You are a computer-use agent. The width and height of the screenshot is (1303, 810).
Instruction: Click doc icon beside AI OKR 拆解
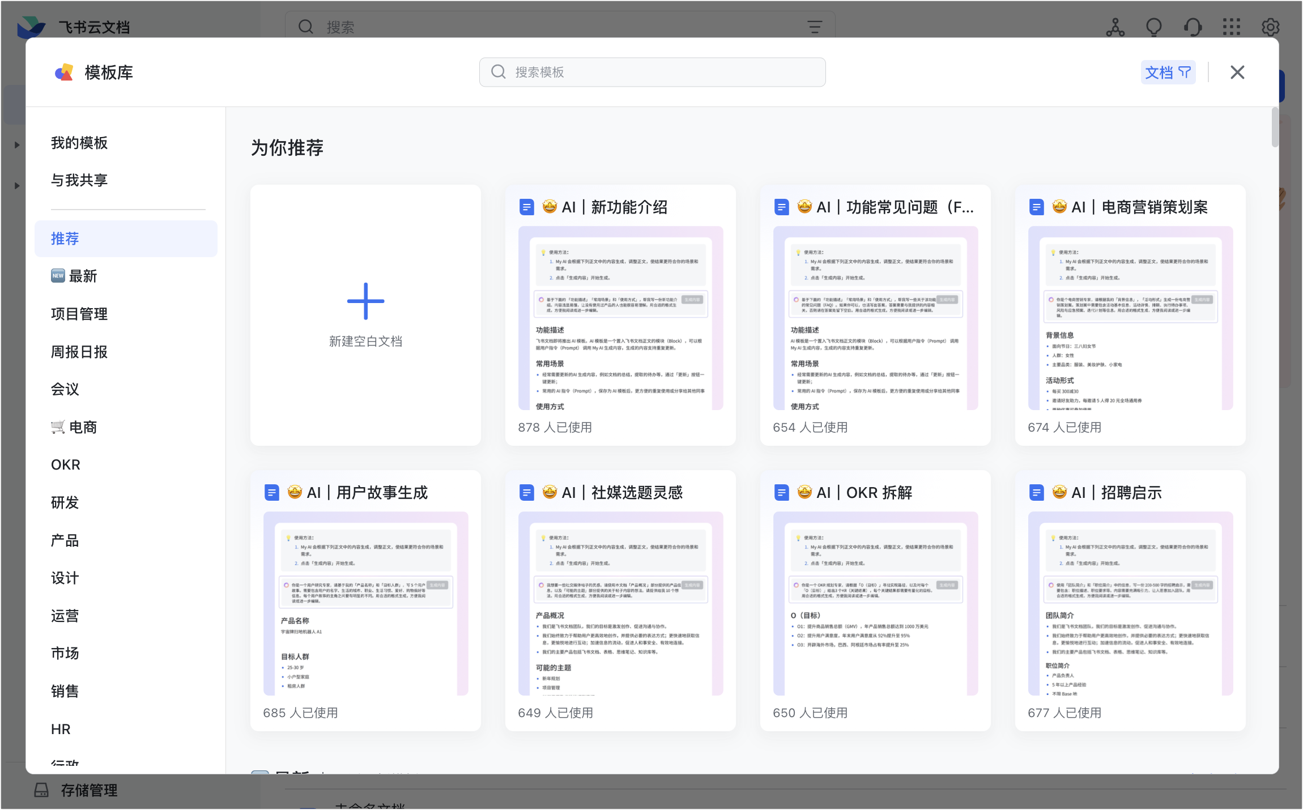pyautogui.click(x=782, y=493)
